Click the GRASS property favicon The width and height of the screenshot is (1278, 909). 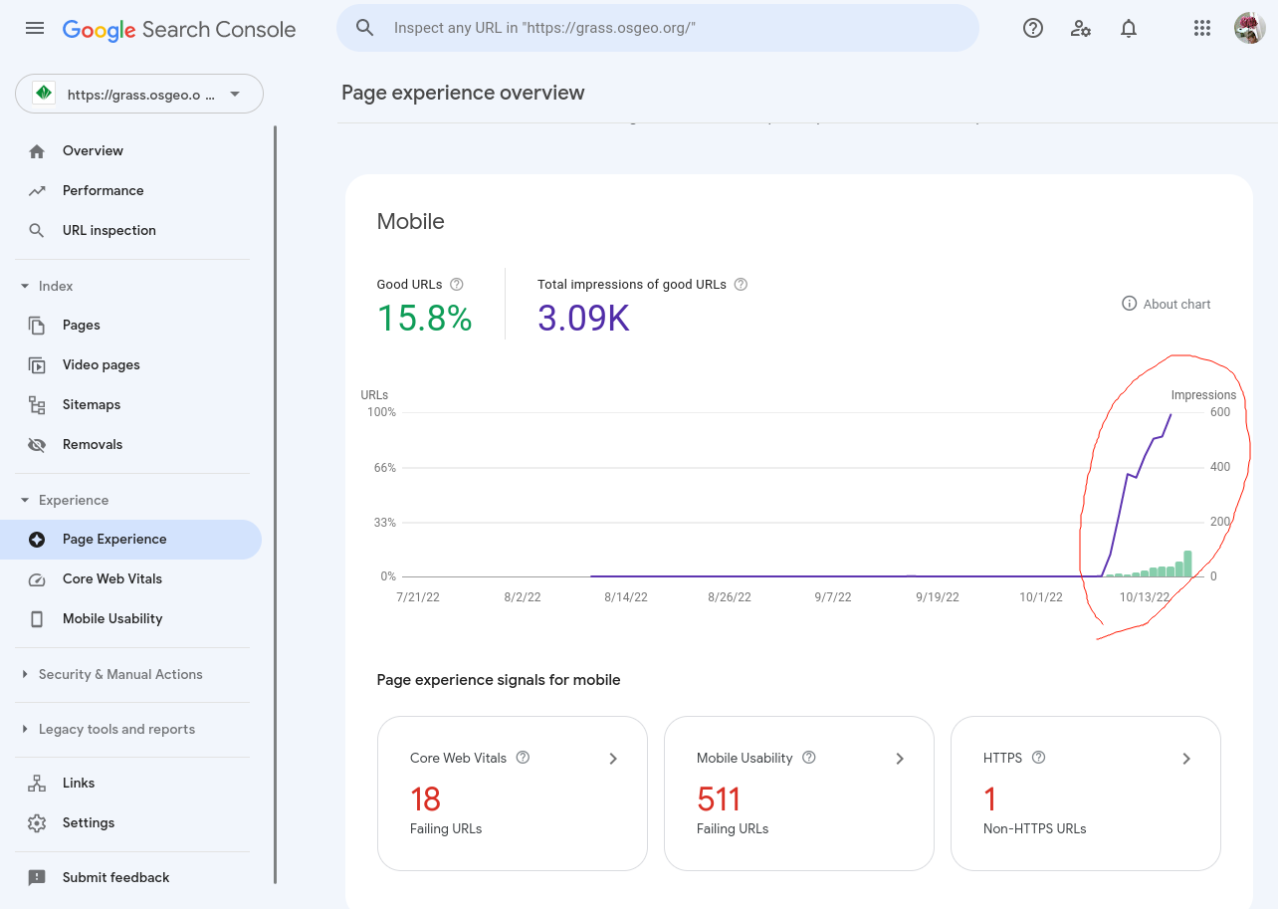pyautogui.click(x=44, y=94)
